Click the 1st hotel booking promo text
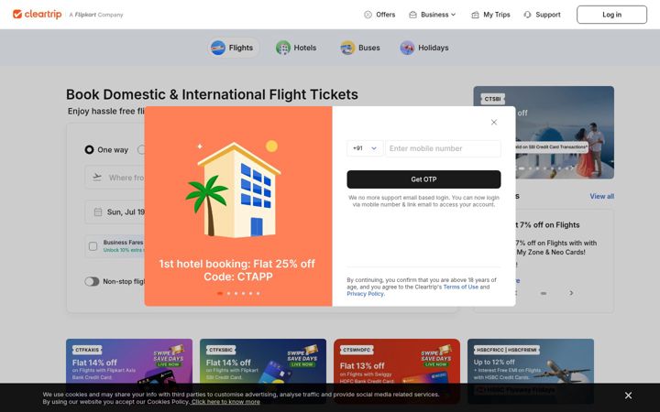 (x=236, y=270)
